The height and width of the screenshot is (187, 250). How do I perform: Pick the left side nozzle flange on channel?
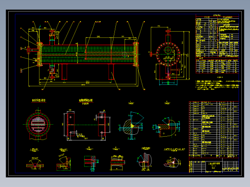28,50
